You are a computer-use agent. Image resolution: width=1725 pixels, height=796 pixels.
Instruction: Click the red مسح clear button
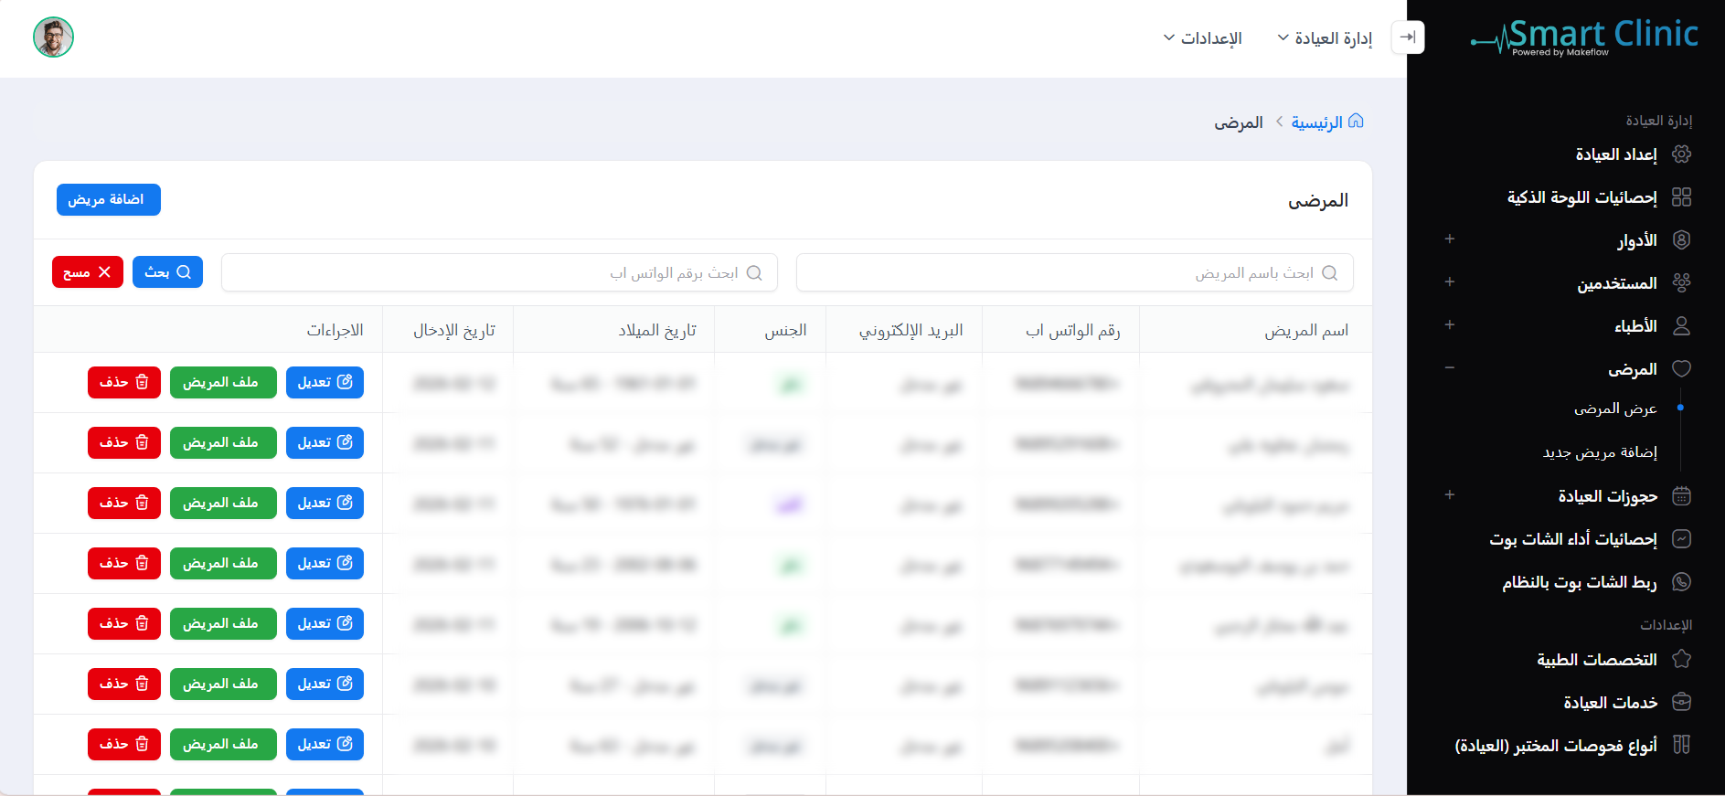coord(88,272)
